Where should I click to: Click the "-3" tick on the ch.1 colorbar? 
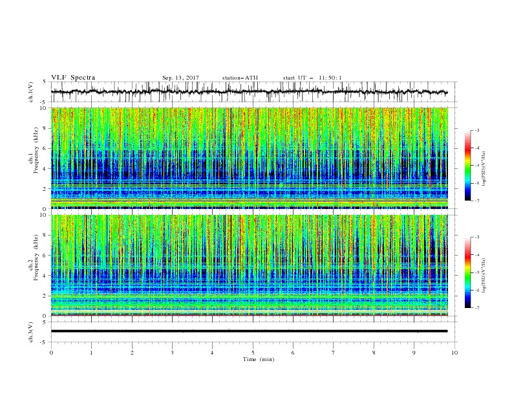(476, 130)
